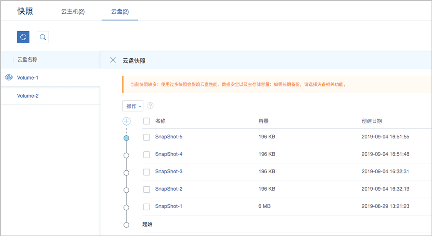Click the SnapShot-4 timeline node
This screenshot has width=432, height=236.
coord(126,155)
